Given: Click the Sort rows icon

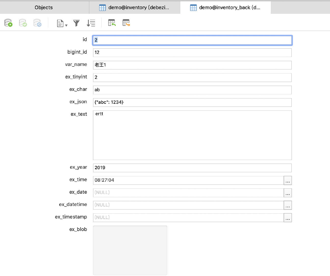Looking at the screenshot, I should [91, 23].
